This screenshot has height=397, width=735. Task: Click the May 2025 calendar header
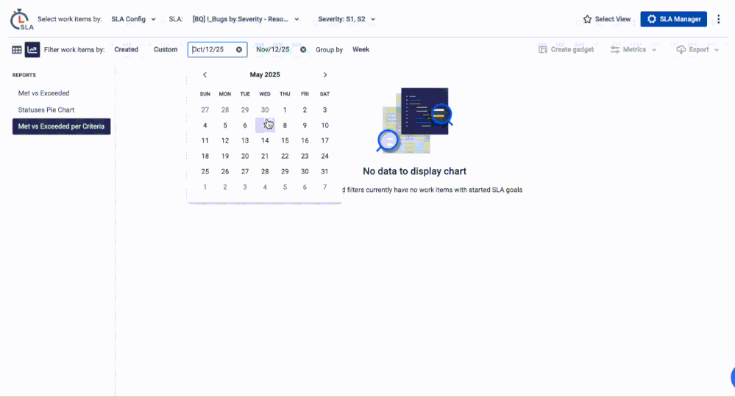[265, 75]
